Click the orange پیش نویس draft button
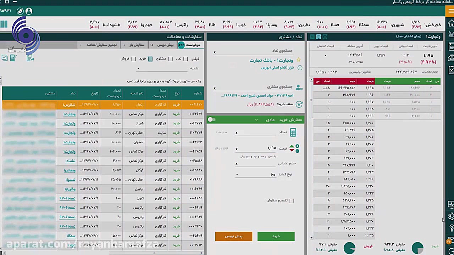The width and height of the screenshot is (454, 255). (x=234, y=236)
